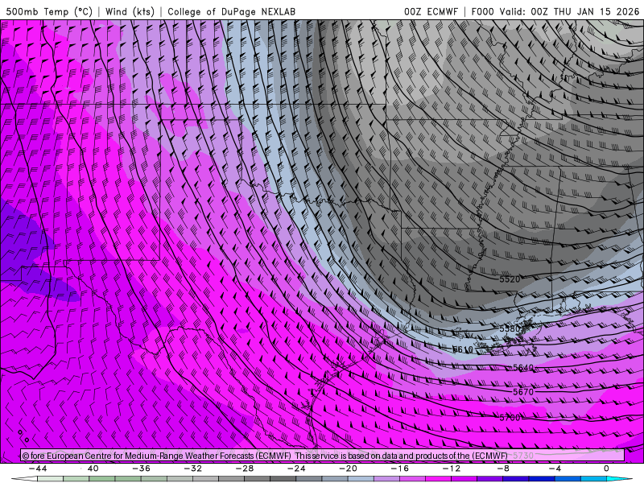Click the 5520 height contour label
644x483 pixels.
[510, 279]
